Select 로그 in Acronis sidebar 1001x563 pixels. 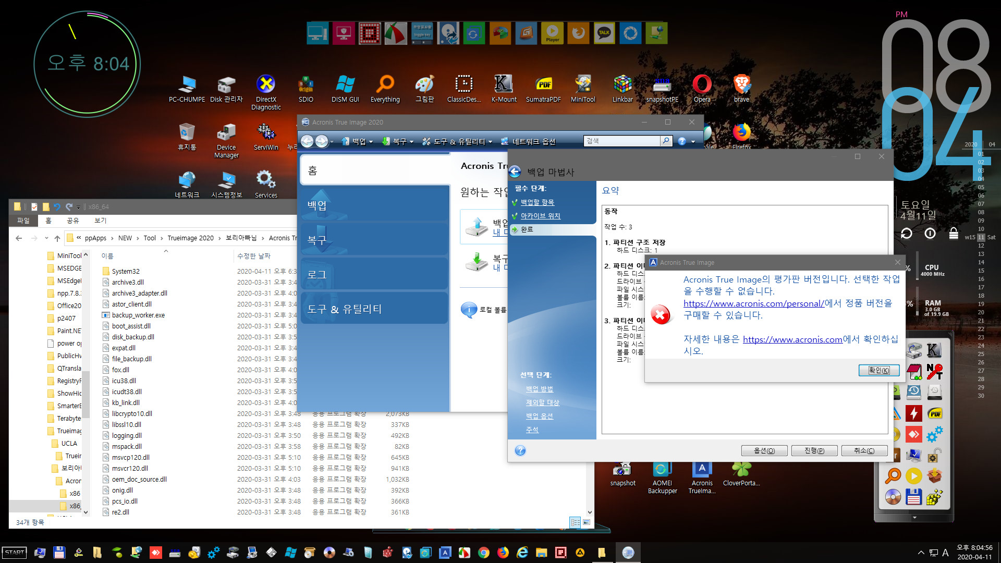point(374,274)
